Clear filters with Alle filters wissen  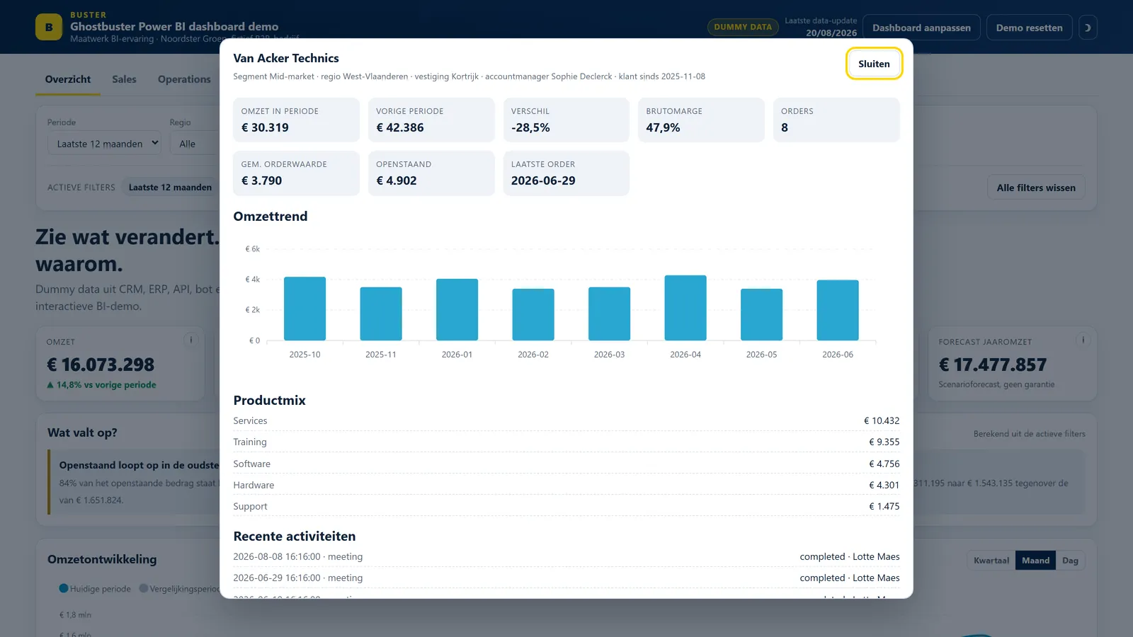point(1036,188)
